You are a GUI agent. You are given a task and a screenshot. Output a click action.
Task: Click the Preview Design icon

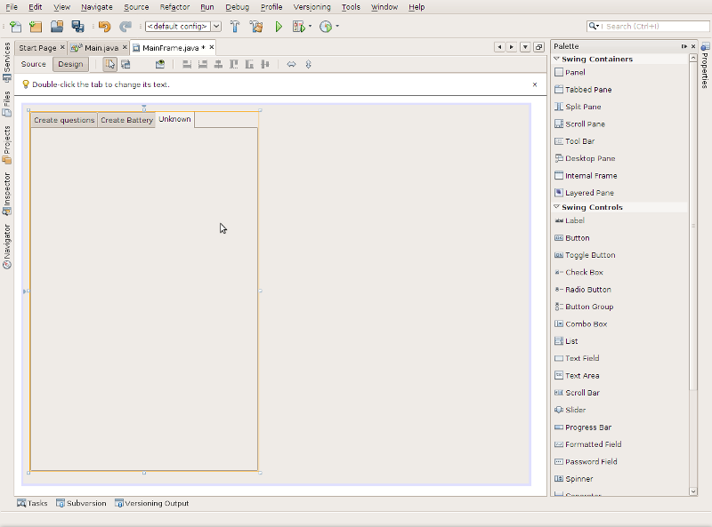(x=160, y=64)
